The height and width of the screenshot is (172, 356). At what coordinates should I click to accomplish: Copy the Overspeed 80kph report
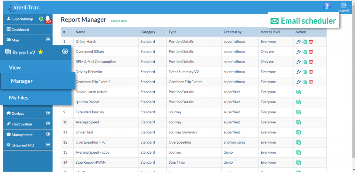(305, 52)
